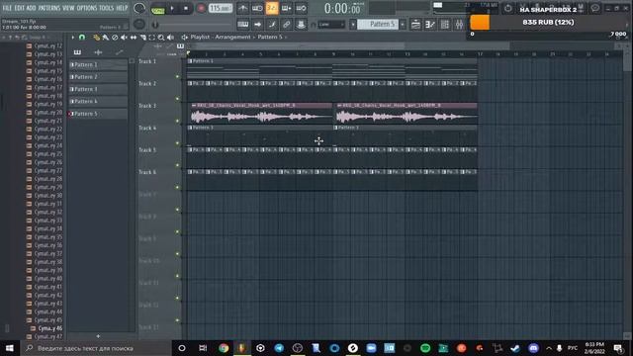
Task: Enable snap magnet in playlist toolbar
Action: pyautogui.click(x=82, y=38)
